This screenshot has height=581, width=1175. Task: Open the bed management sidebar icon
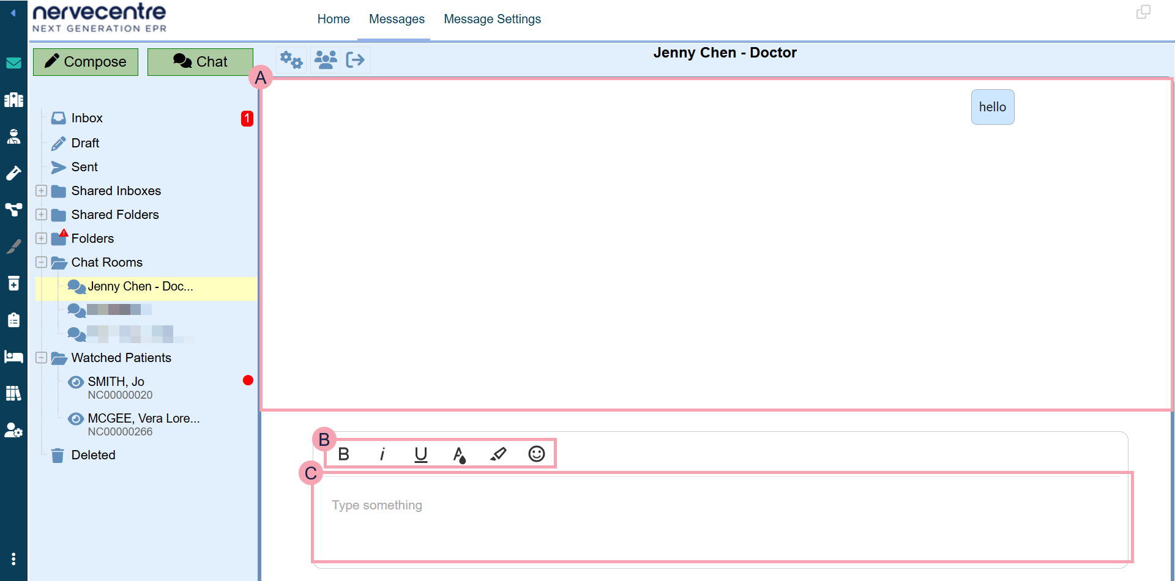tap(13, 357)
